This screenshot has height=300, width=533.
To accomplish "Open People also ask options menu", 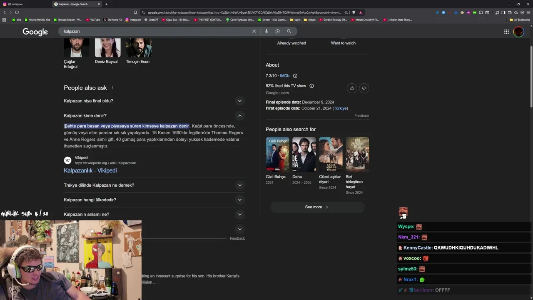I will (x=112, y=88).
